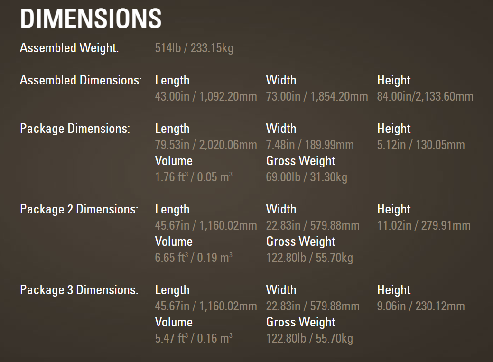This screenshot has height=362, width=493.
Task: Click assembled height 84.00in/2,133.60mm
Action: 425,96
